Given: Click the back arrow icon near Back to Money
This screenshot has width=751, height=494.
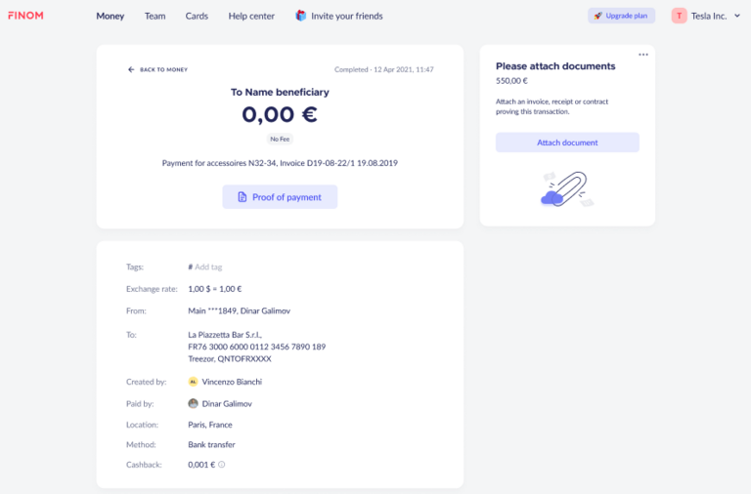Looking at the screenshot, I should click(x=131, y=69).
